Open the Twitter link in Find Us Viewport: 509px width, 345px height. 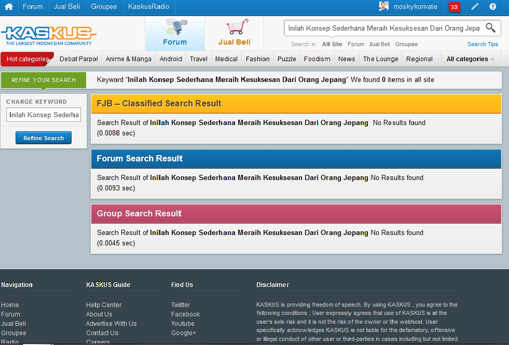click(181, 305)
